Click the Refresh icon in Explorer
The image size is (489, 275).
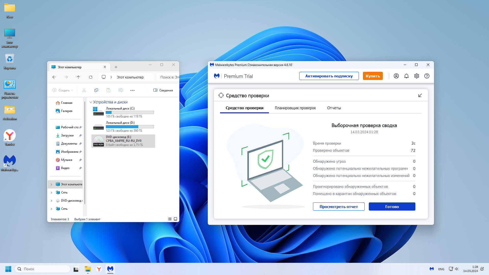90,77
